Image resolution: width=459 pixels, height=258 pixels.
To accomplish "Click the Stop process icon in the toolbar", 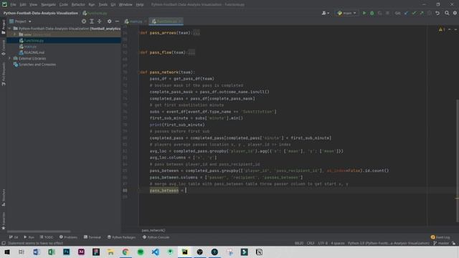I will 387,13.
